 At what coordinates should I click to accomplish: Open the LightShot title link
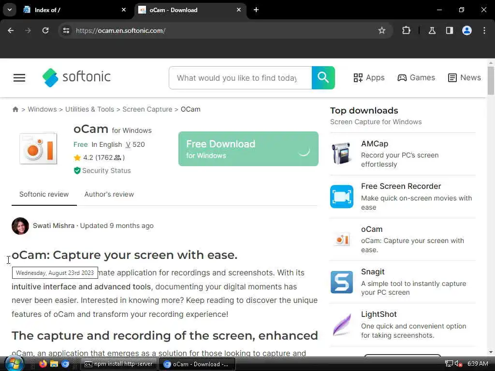coord(379,314)
